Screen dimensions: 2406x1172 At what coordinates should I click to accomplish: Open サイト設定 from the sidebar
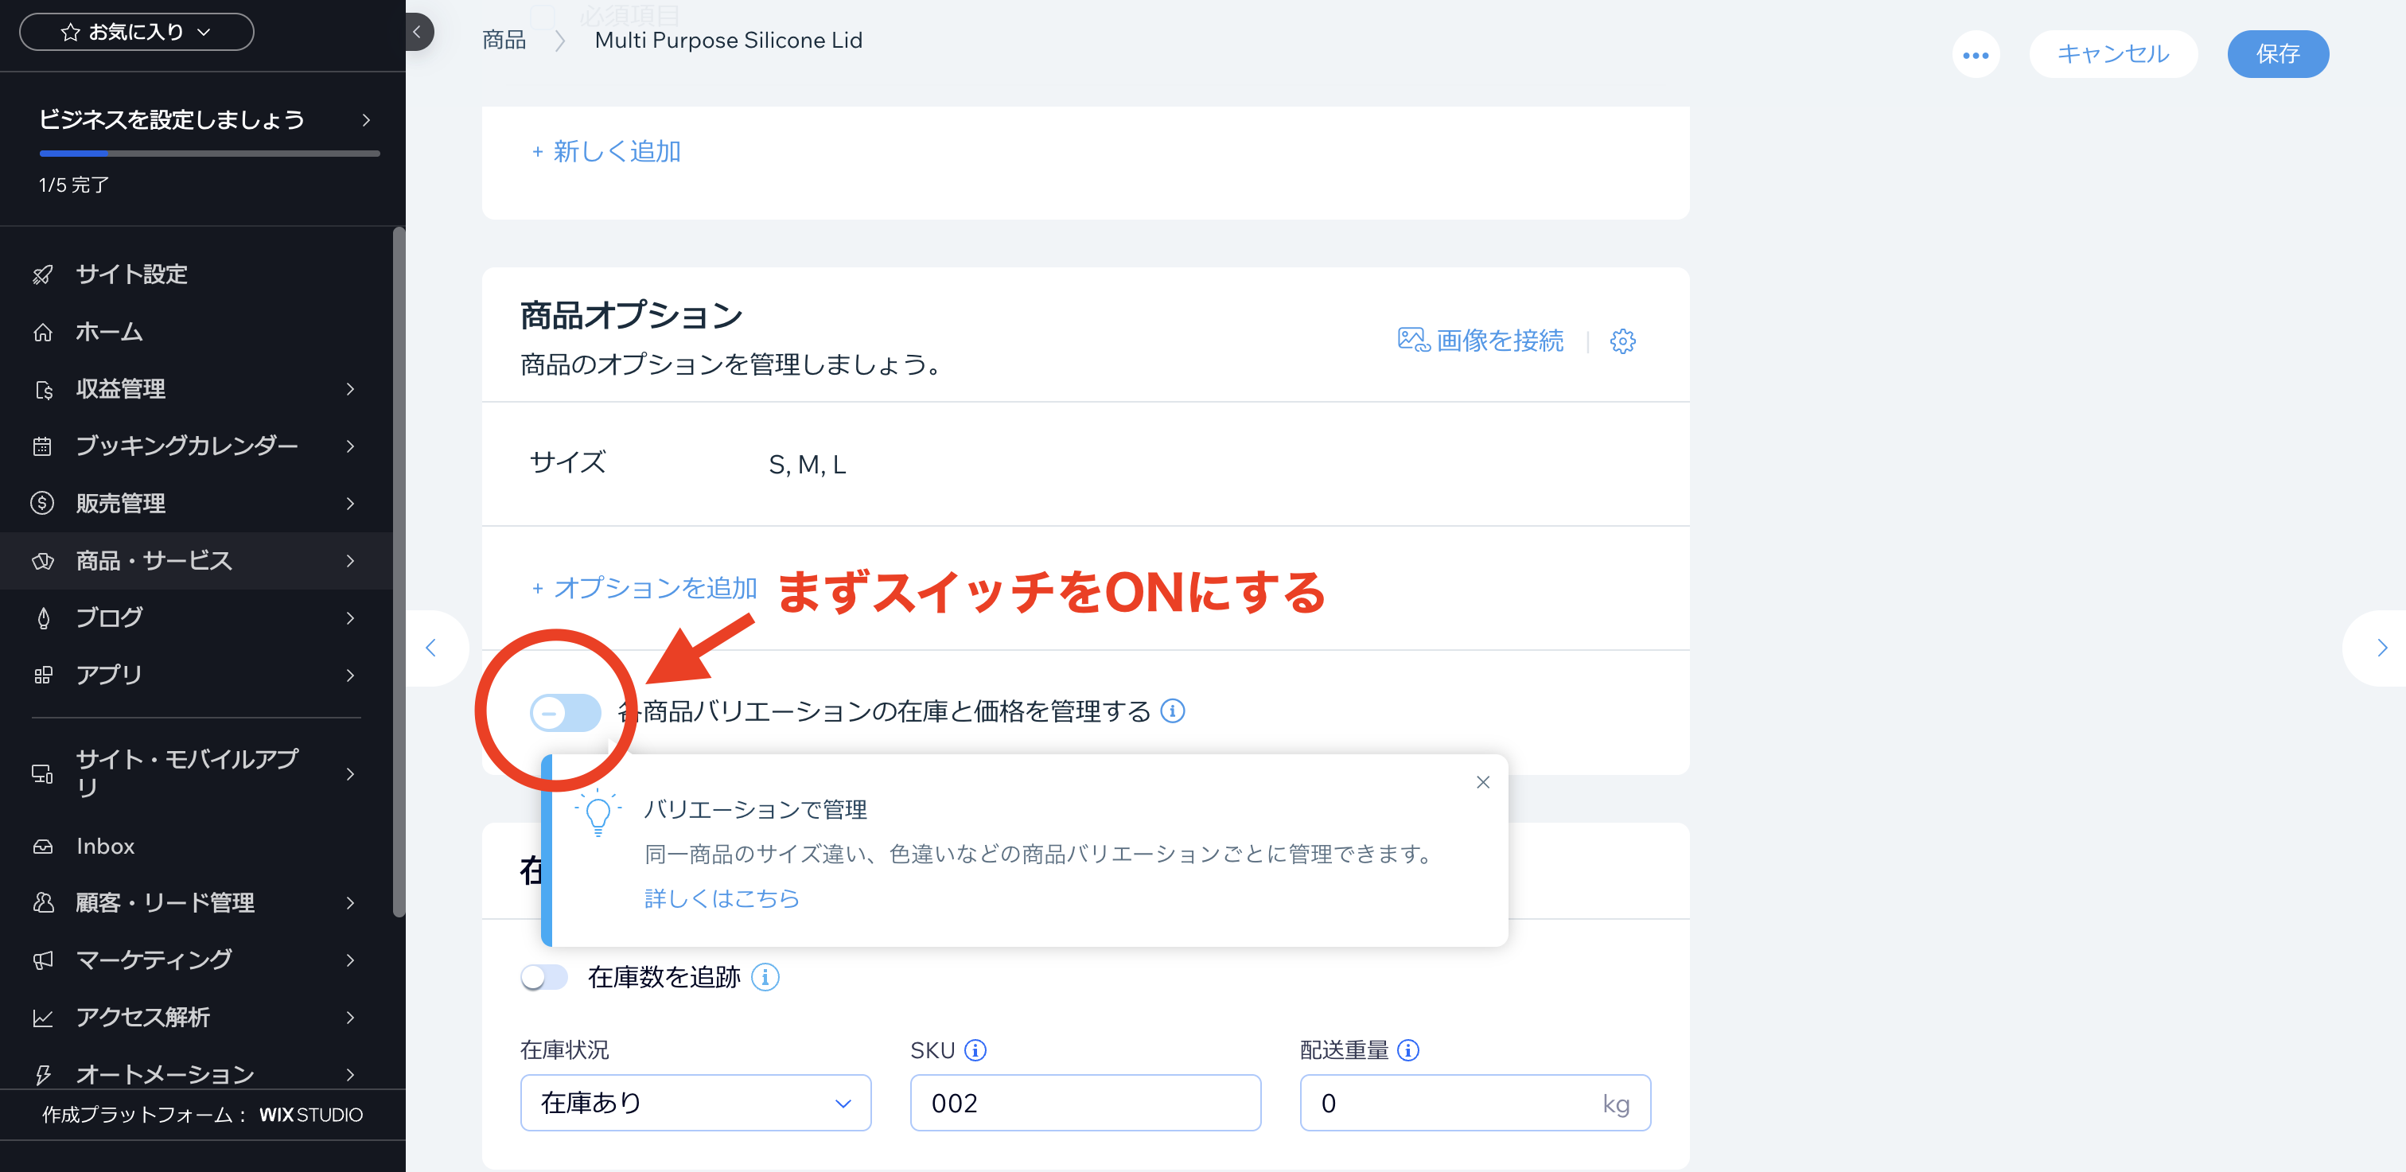click(130, 274)
